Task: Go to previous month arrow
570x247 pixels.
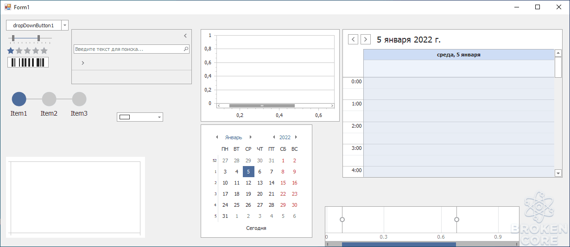Action: (216, 137)
